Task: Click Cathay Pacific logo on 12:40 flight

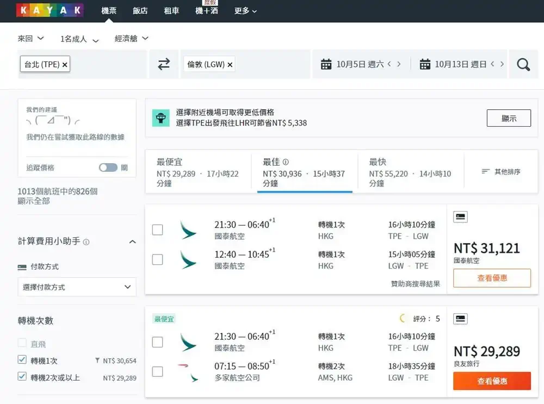Action: coord(188,259)
